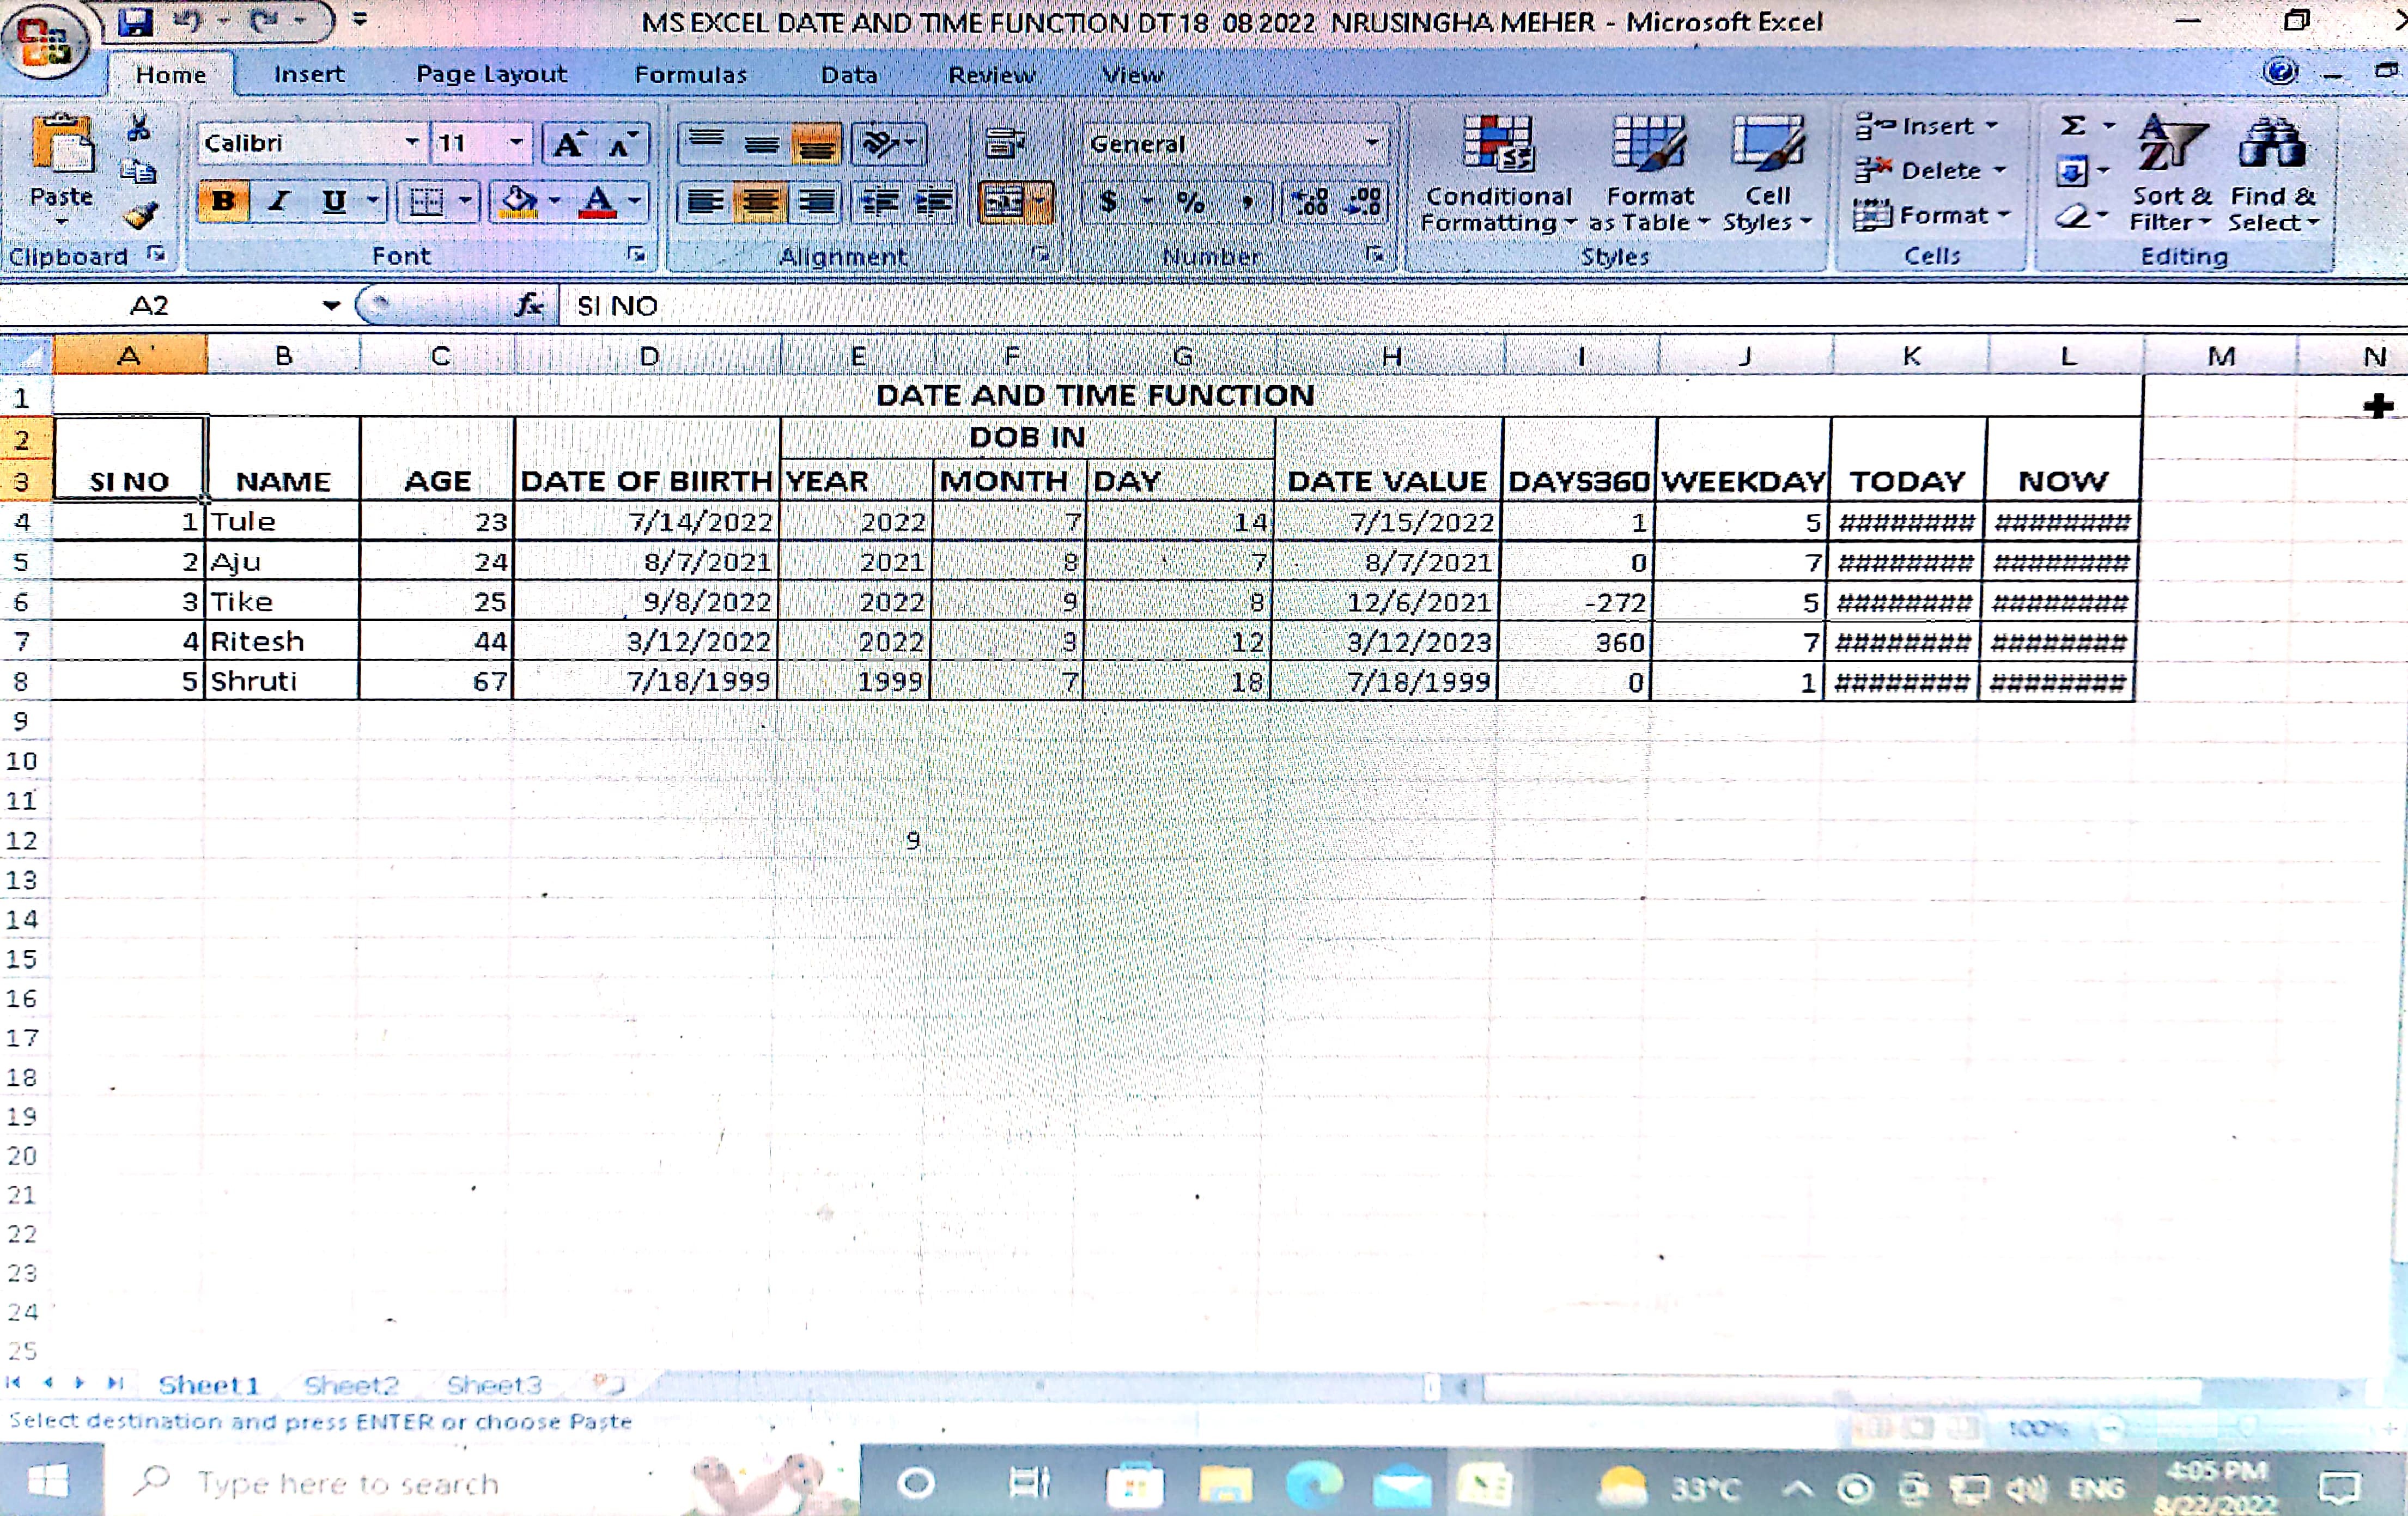The width and height of the screenshot is (2408, 1516).
Task: Expand the Calibri font name dropdown
Action: point(411,143)
